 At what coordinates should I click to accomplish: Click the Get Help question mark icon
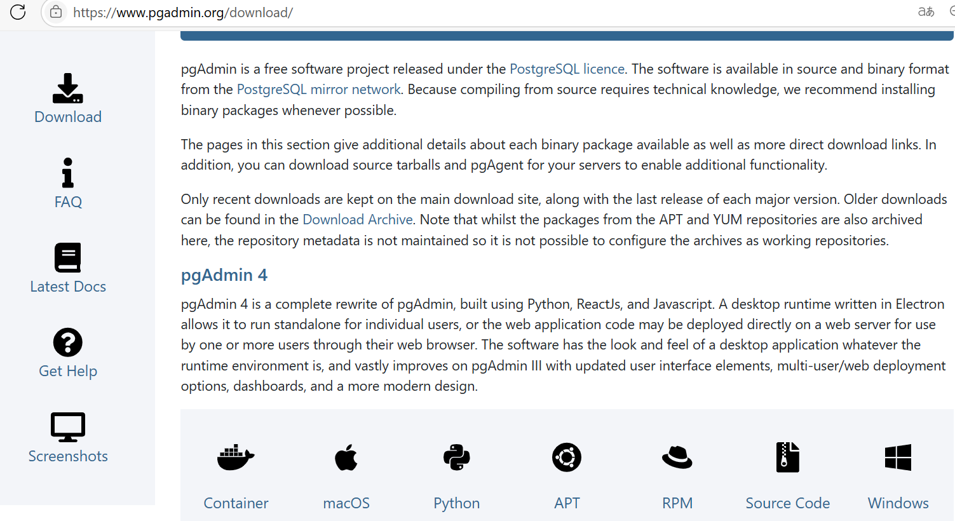click(68, 342)
